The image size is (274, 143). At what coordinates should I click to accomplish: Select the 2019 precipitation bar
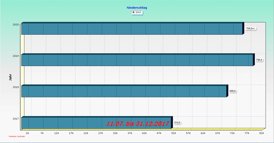(x=137, y=60)
